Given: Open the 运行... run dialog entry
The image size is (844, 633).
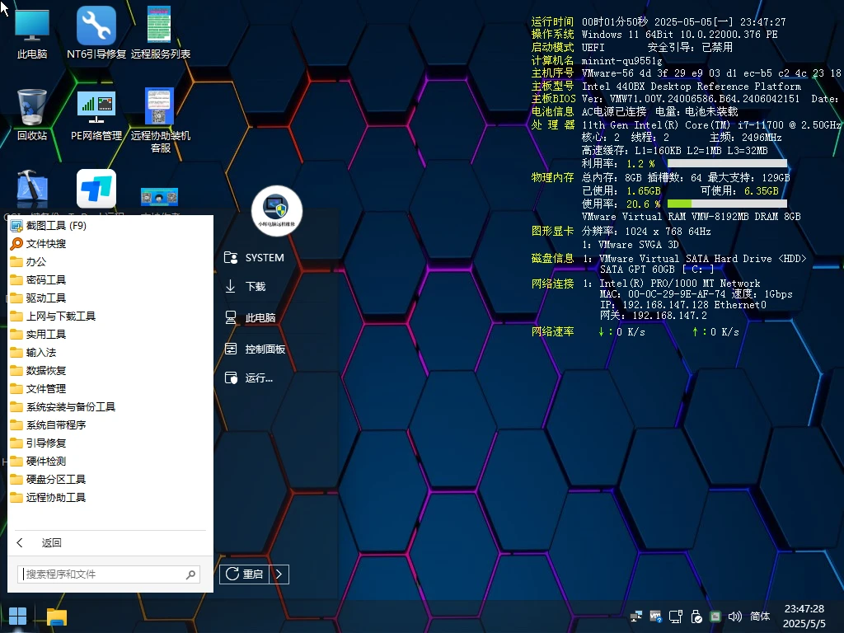Looking at the screenshot, I should (x=248, y=377).
